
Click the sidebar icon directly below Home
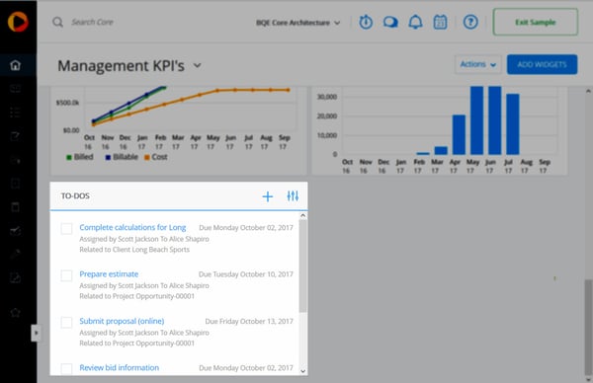coord(15,89)
